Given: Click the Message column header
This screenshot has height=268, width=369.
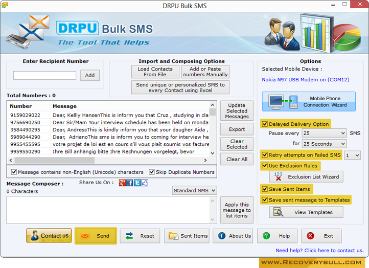Looking at the screenshot, I should pos(129,106).
